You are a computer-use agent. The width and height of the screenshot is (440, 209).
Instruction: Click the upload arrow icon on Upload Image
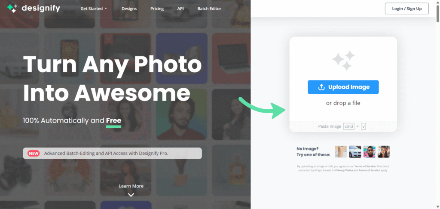(321, 87)
